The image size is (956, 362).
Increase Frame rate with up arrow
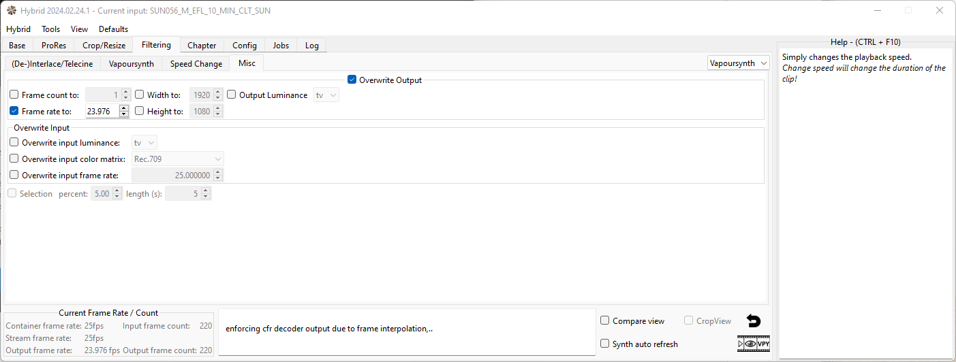123,108
